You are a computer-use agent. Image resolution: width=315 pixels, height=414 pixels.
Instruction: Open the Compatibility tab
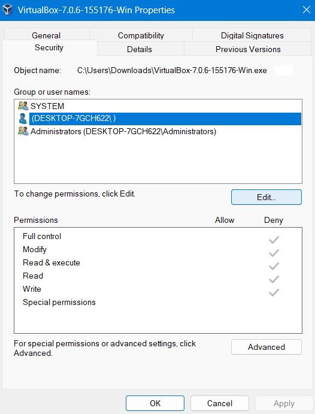pos(141,35)
